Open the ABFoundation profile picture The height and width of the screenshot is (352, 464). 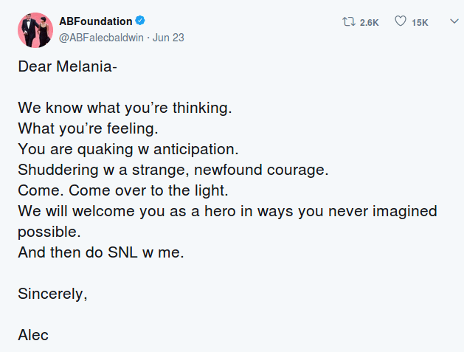(x=34, y=30)
